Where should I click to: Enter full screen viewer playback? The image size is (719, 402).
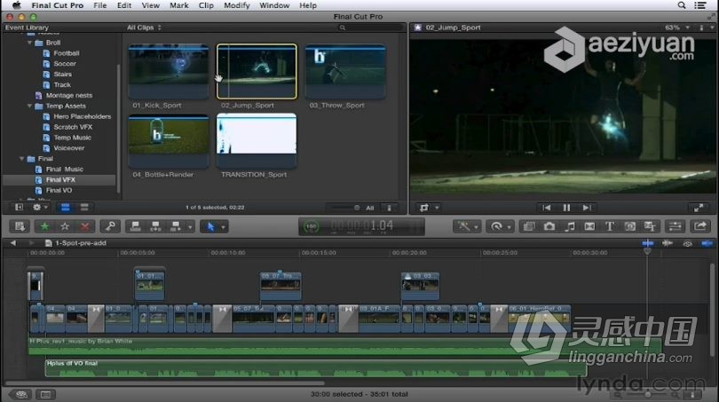[699, 208]
